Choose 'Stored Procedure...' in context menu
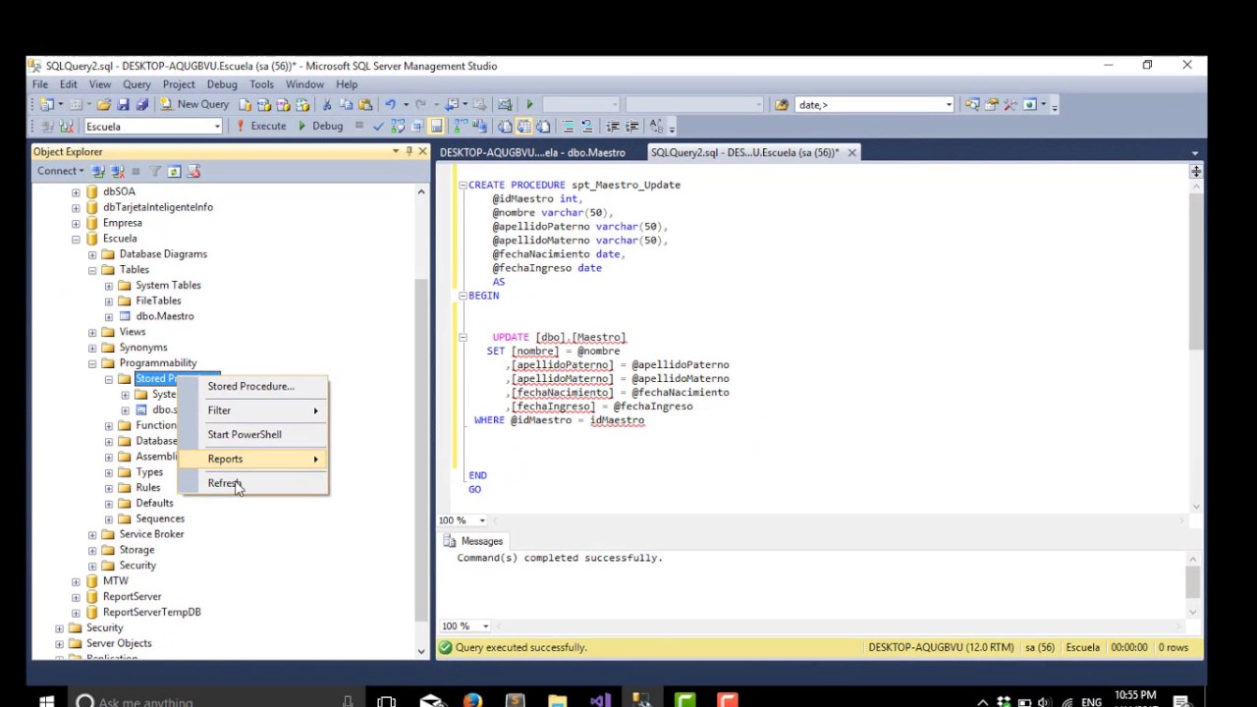This screenshot has width=1257, height=707. click(x=252, y=386)
